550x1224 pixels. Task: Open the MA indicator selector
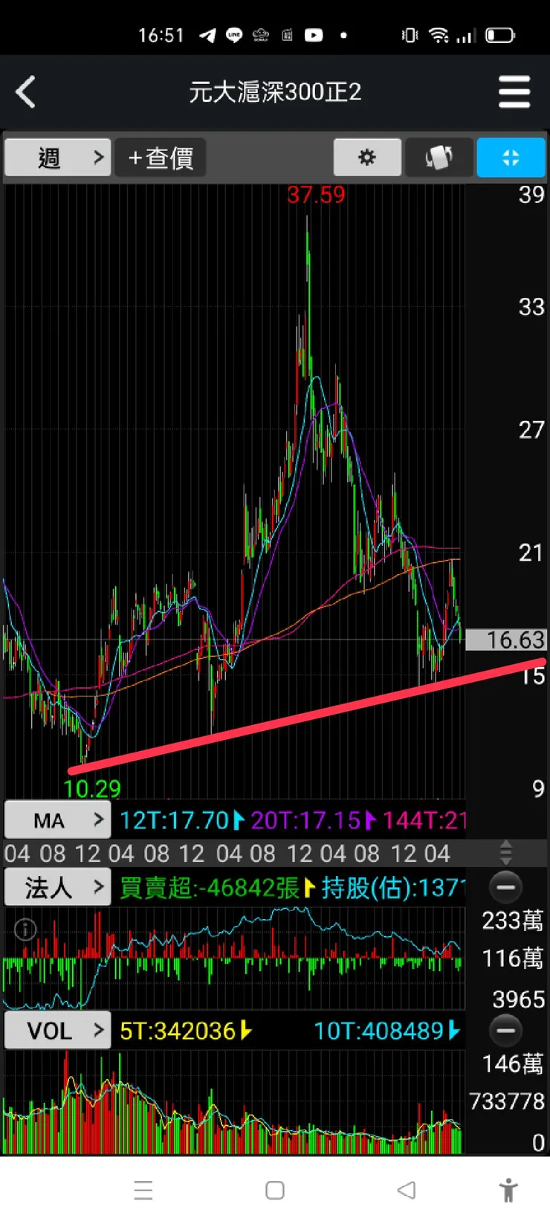58,820
